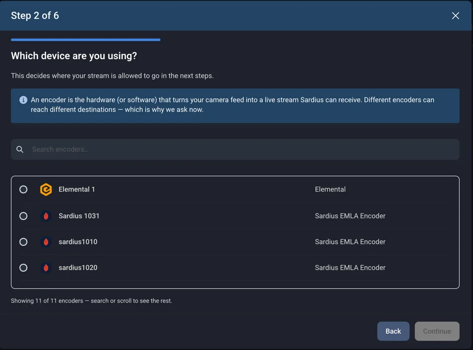Click the sardius1010 encoder logo icon
This screenshot has height=350, width=473.
(46, 242)
